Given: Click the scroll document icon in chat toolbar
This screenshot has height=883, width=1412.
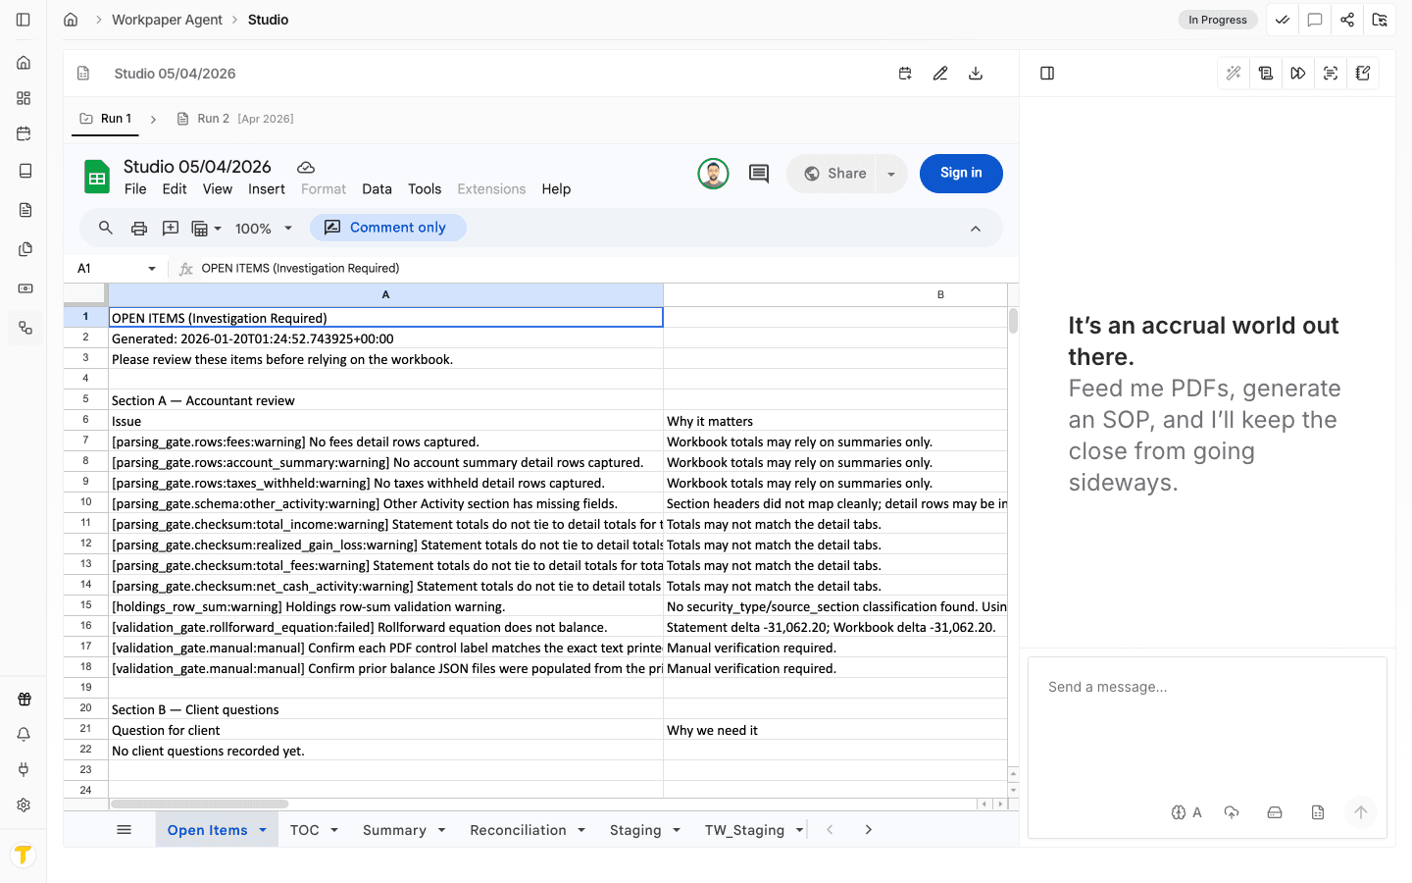Looking at the screenshot, I should coord(1266,74).
